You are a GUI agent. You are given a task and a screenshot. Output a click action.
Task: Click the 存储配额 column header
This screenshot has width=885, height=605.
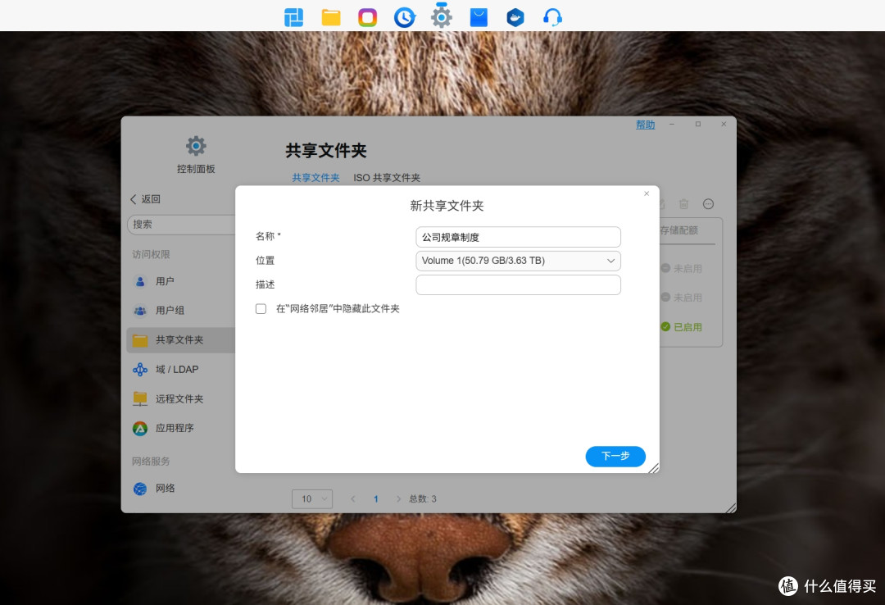[x=679, y=230]
